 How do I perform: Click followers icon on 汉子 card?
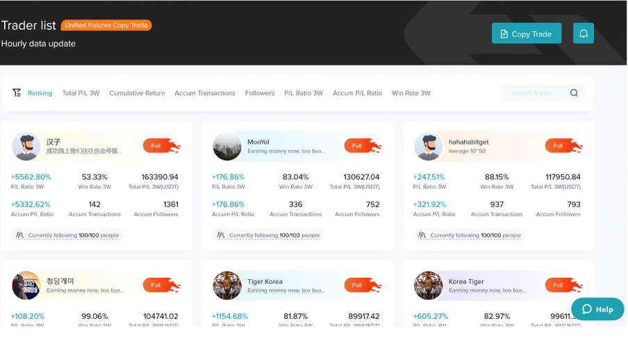coord(19,235)
